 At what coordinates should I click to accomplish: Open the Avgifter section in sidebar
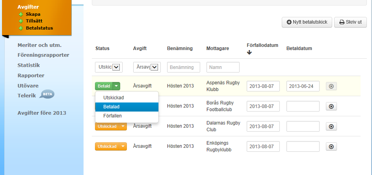coord(28,7)
